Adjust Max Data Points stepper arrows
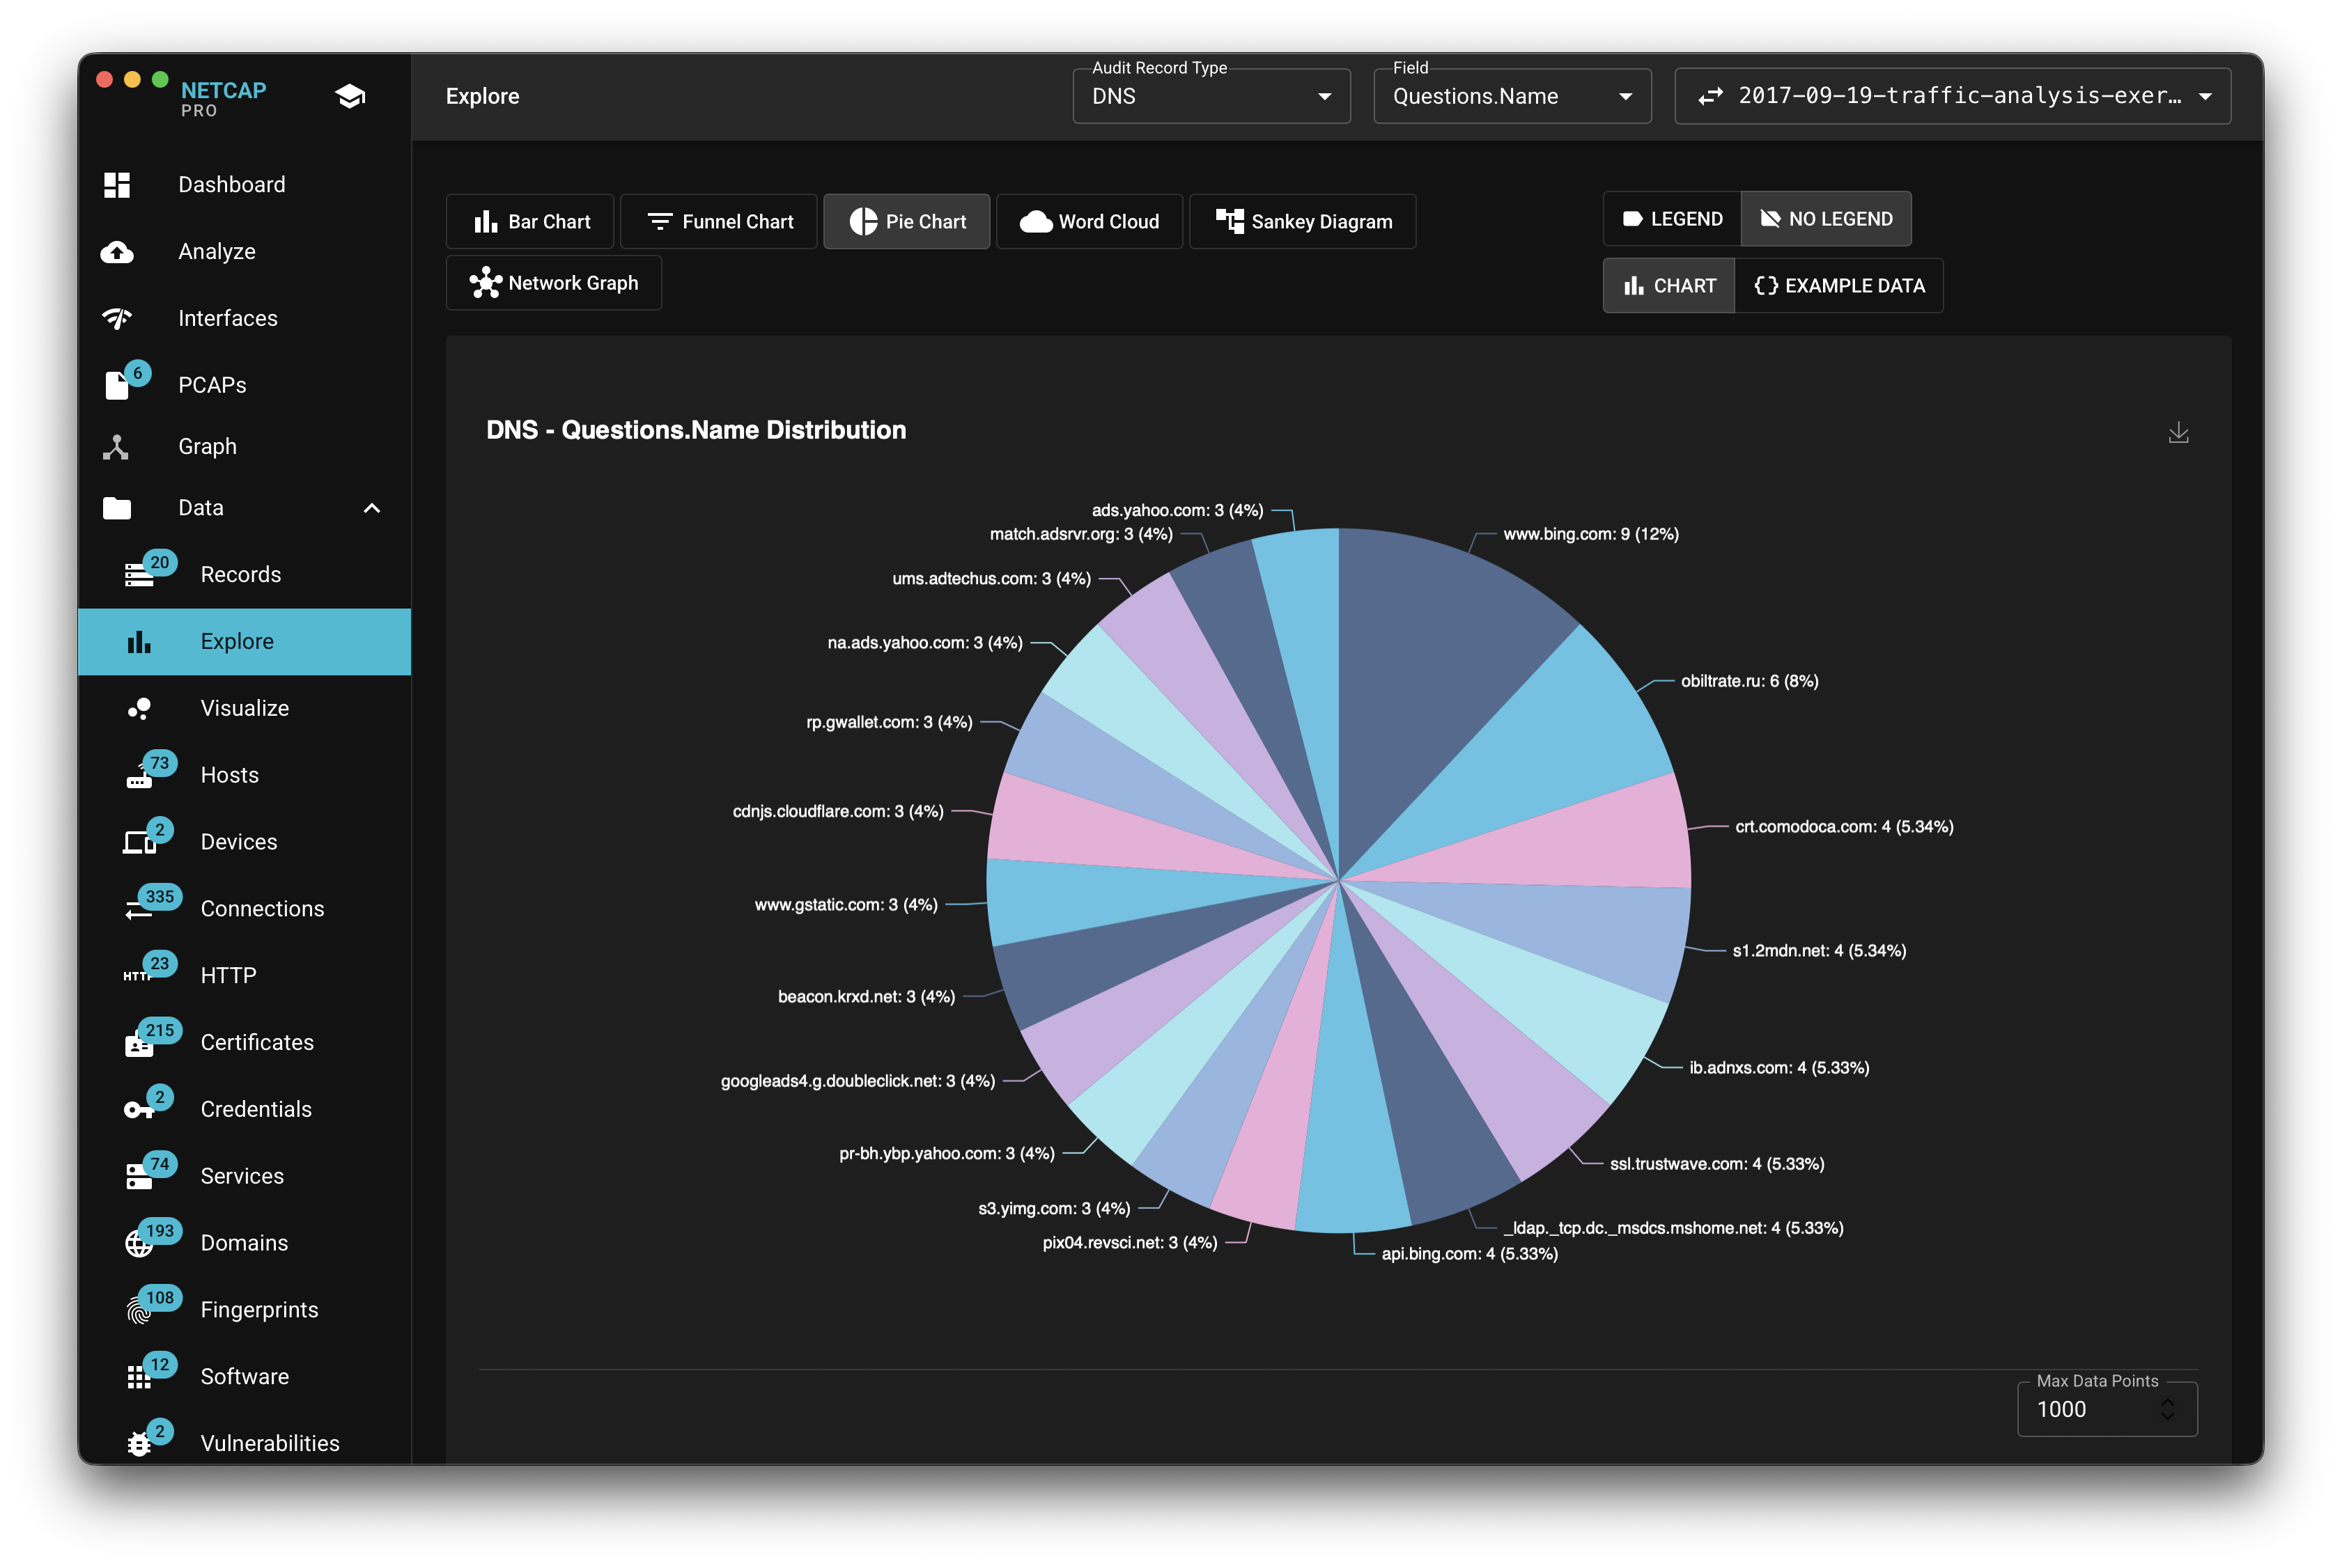Viewport: 2342px width, 1568px height. click(x=2167, y=1409)
